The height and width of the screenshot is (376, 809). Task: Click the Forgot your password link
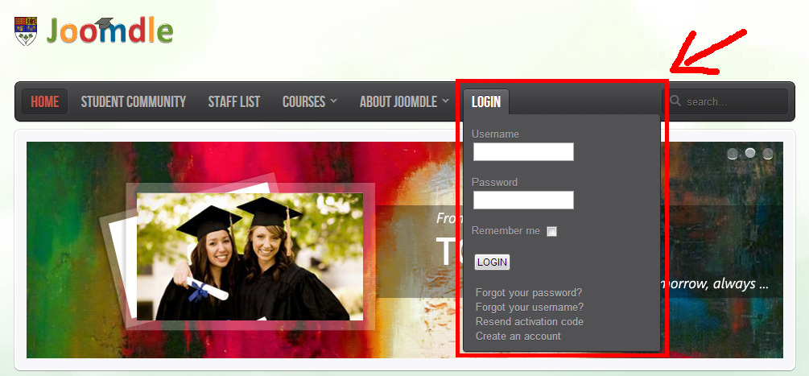point(529,292)
